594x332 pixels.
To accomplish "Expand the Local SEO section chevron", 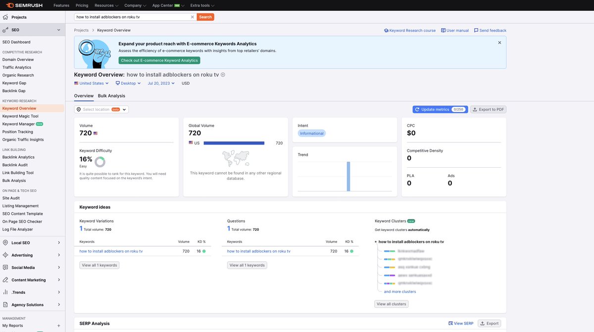I will [58, 243].
